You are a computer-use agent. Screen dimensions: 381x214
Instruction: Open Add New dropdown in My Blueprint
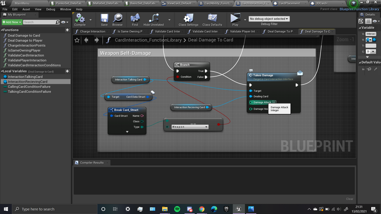(x=12, y=22)
